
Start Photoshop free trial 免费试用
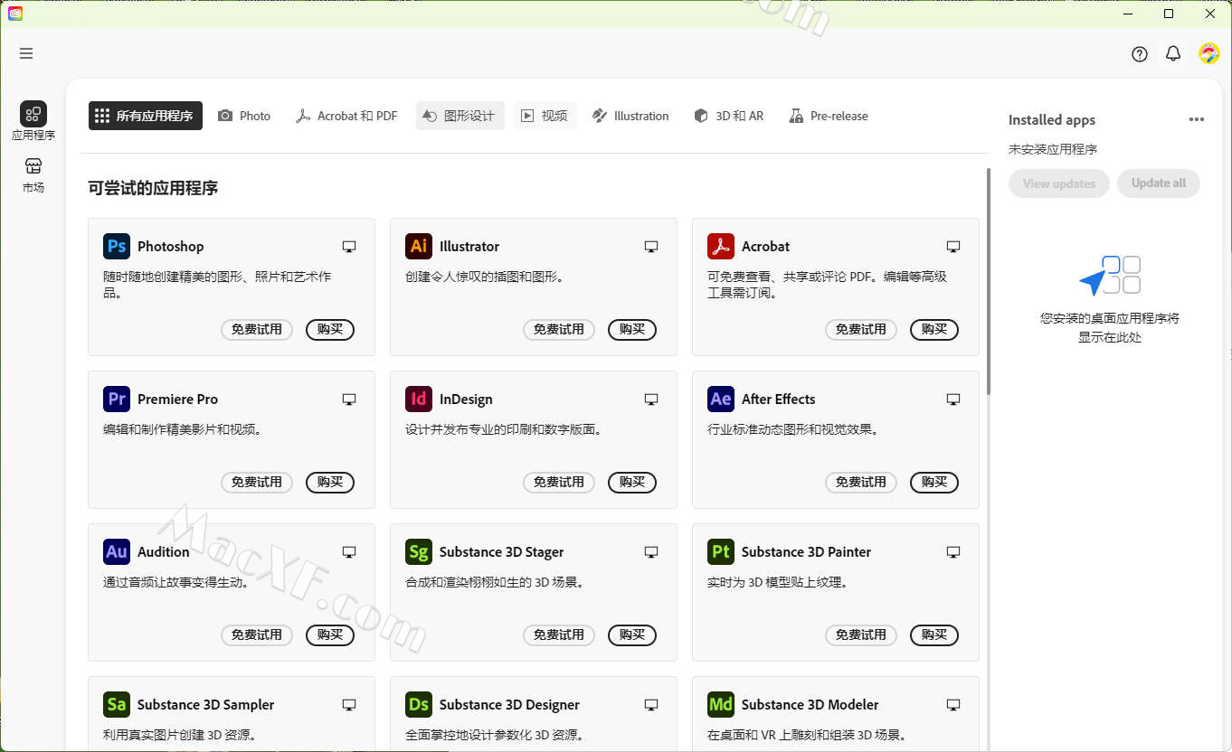pyautogui.click(x=257, y=330)
